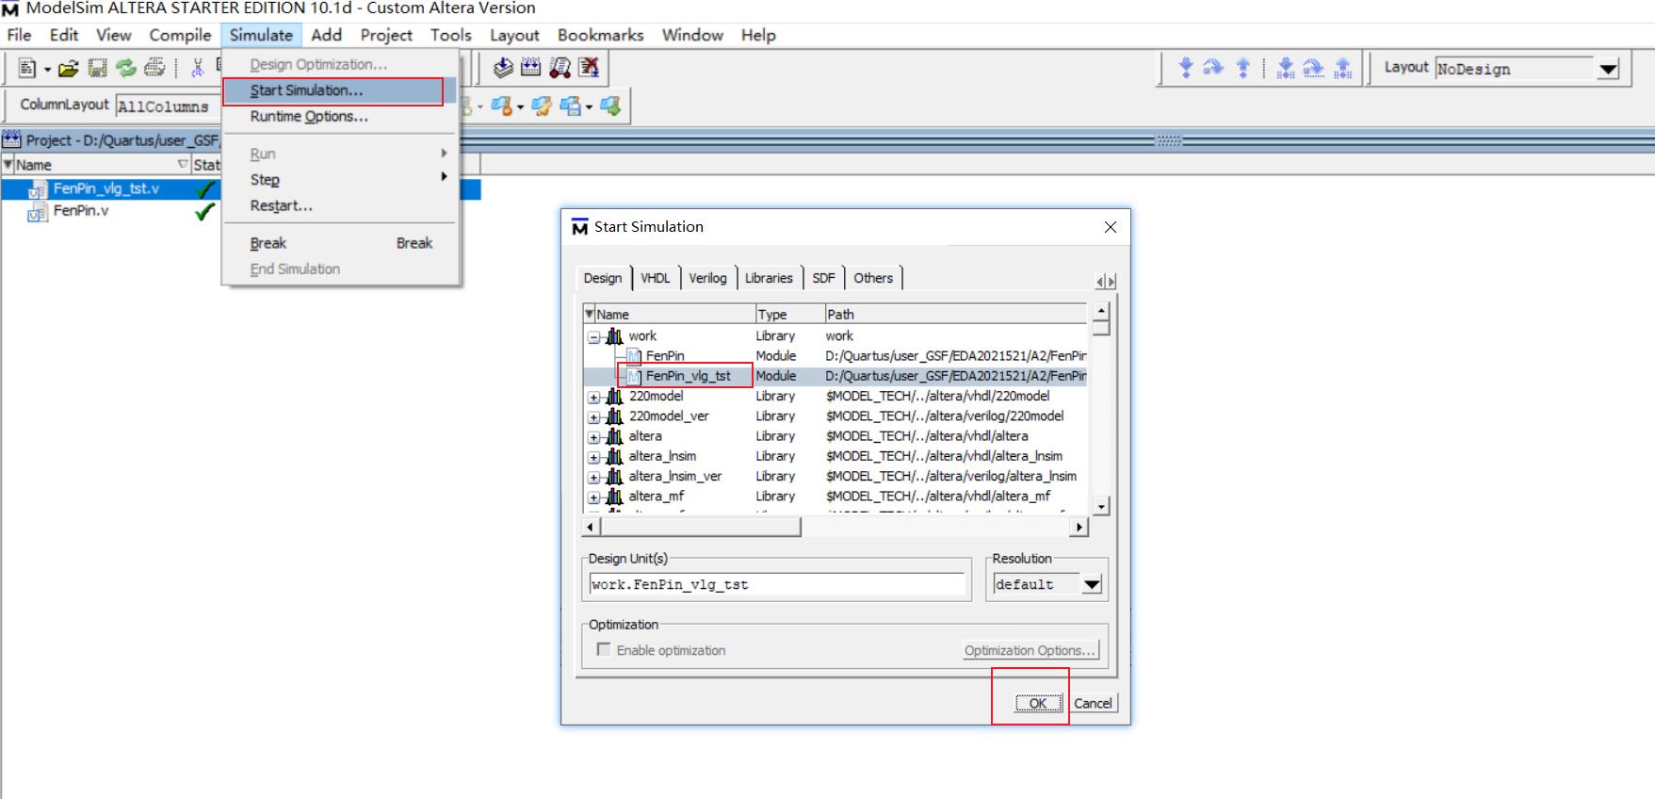
Task: Open the Resolution default dropdown
Action: (x=1092, y=585)
